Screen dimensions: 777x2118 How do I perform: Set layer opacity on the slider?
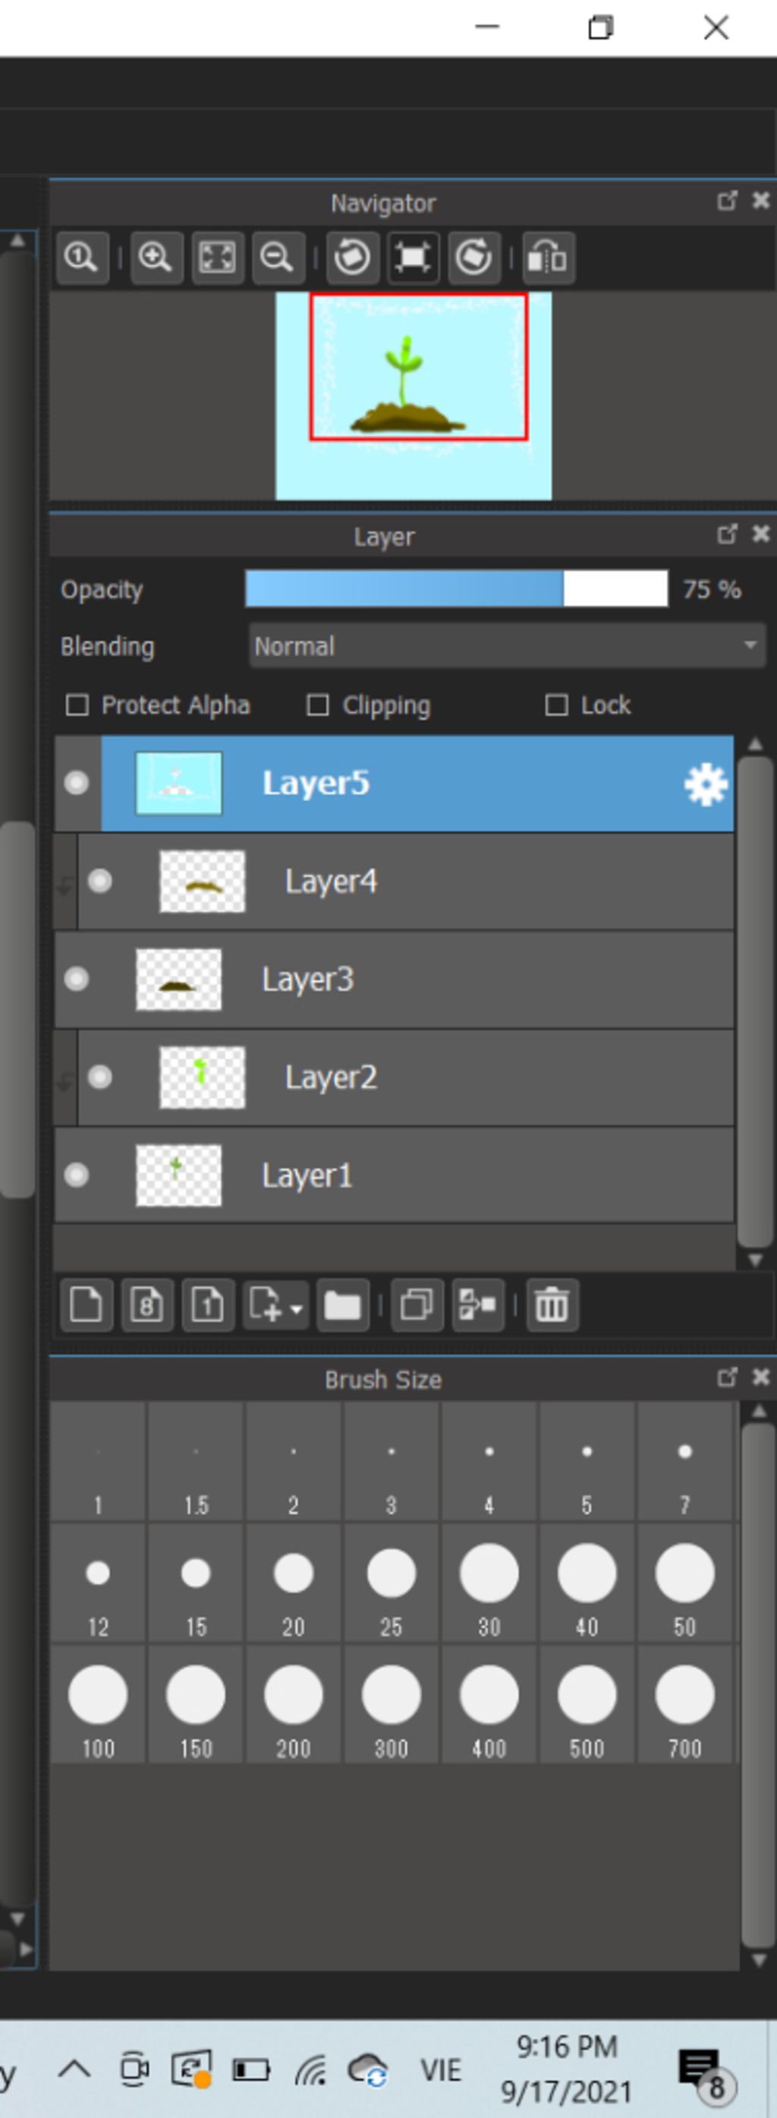coord(457,589)
